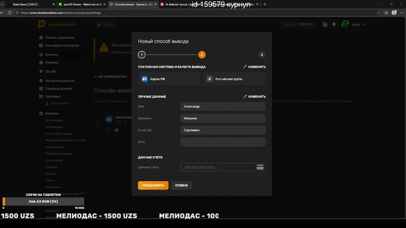Click the orange ПРОДОЛЖИТЬ button
406x228 pixels.
[x=153, y=185]
